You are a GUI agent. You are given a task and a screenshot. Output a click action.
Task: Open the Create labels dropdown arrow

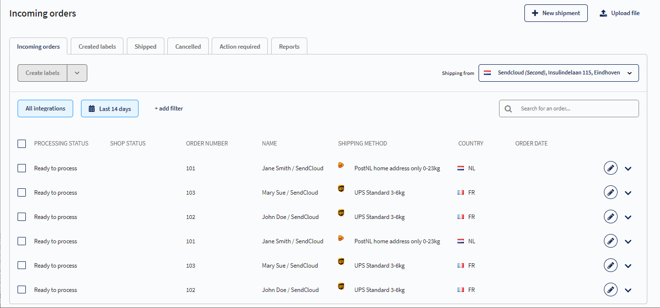coord(77,73)
